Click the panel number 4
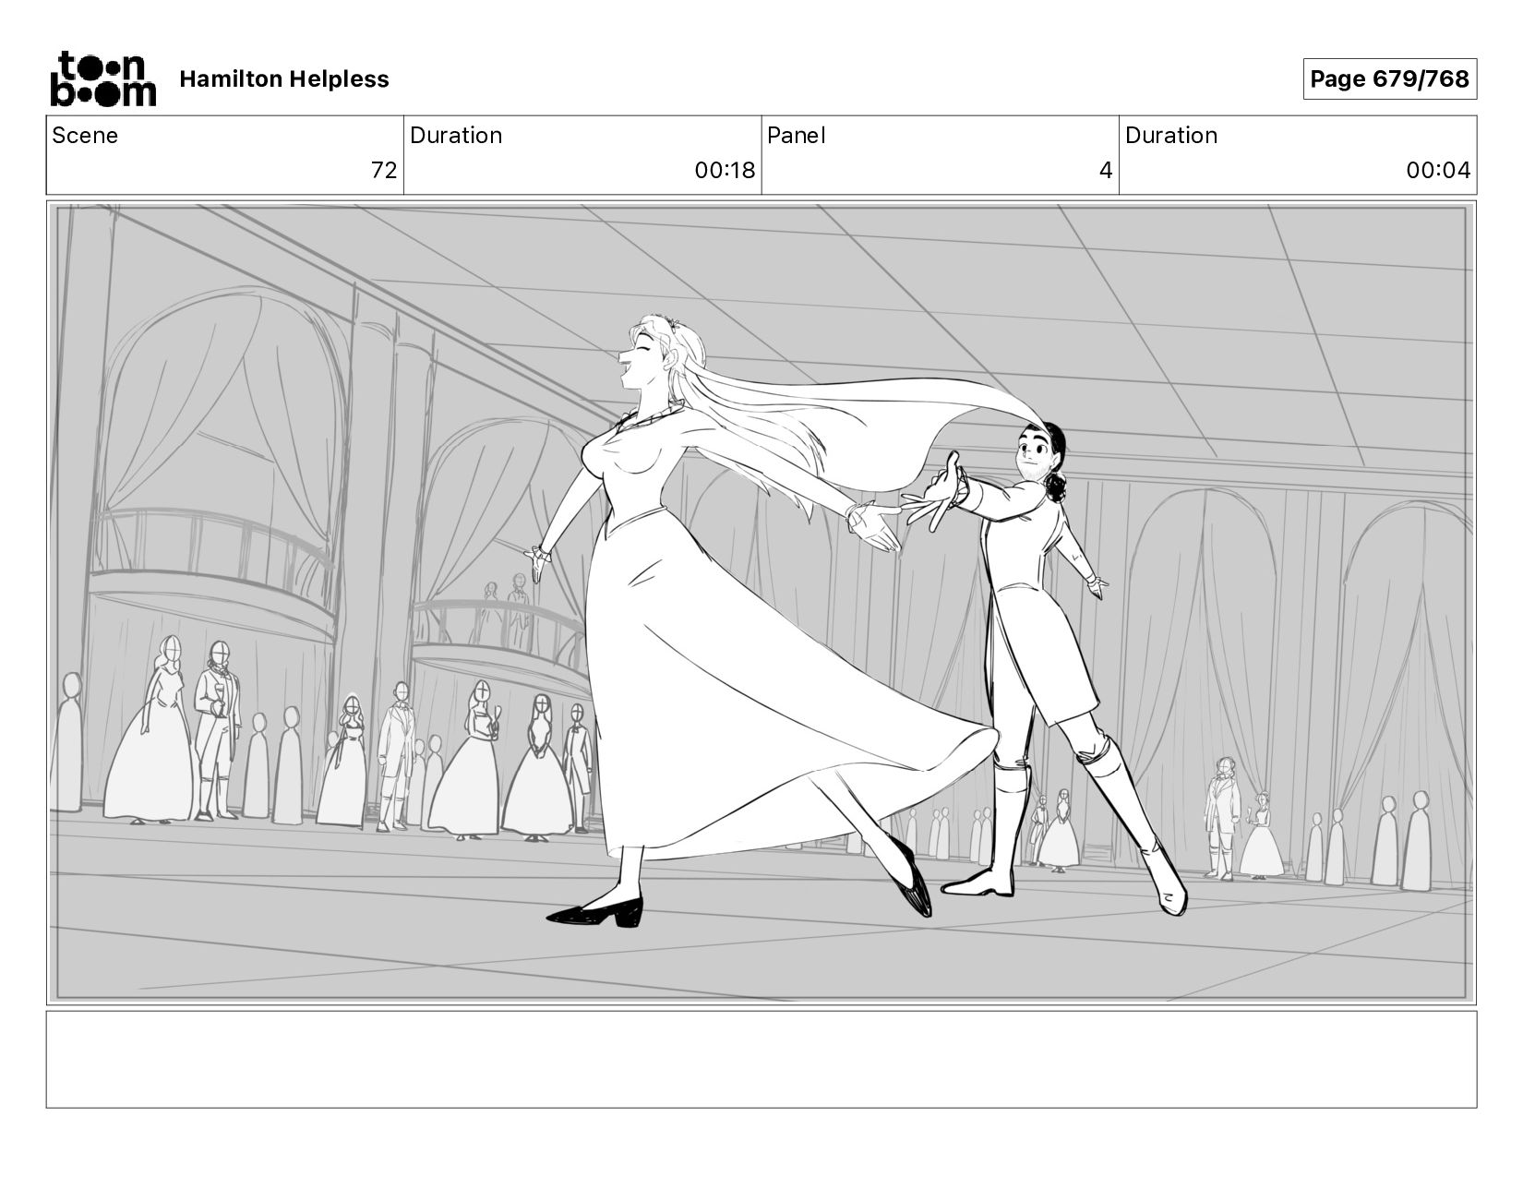This screenshot has width=1523, height=1177. click(x=1105, y=171)
